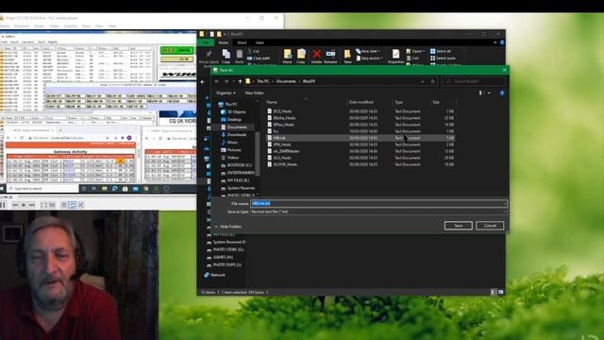Select Documents breadcrumb in address bar

(x=286, y=81)
